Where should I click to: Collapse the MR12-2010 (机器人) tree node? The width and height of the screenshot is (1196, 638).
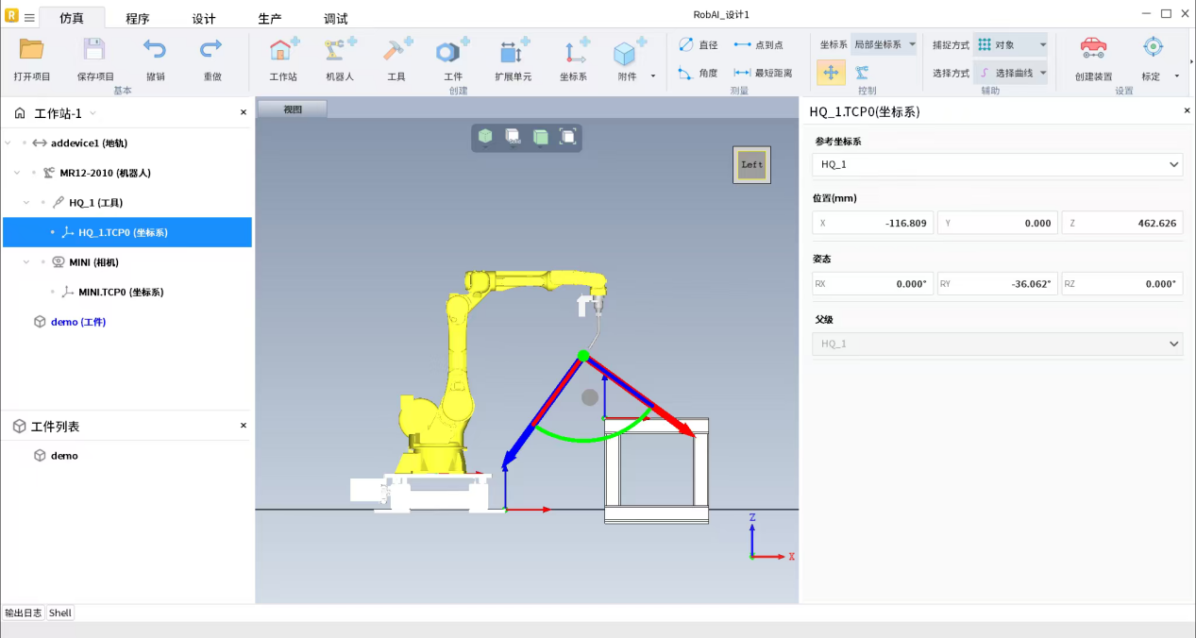click(x=17, y=173)
